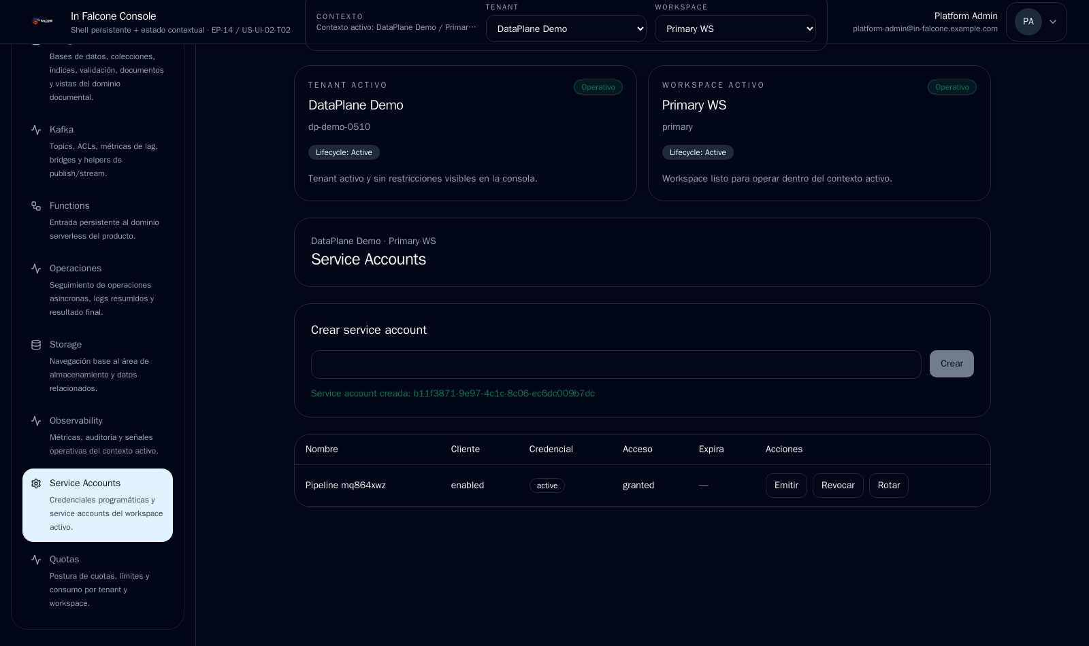Click the Quotas pulse icon
The width and height of the screenshot is (1089, 646).
point(36,560)
